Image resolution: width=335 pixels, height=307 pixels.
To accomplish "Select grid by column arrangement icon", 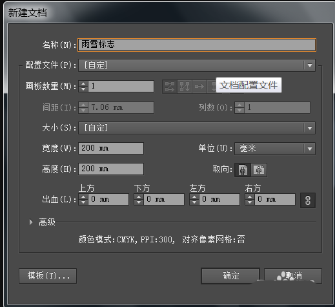I will [185, 87].
